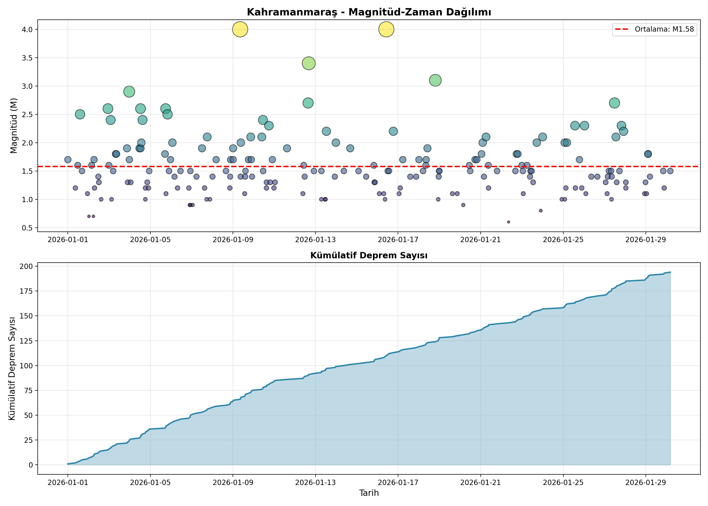
Task: Click '2026-01-21' under the cumulative chart
Action: (480, 483)
